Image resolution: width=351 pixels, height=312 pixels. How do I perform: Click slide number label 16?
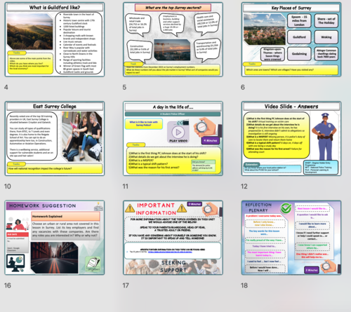coord(8,285)
